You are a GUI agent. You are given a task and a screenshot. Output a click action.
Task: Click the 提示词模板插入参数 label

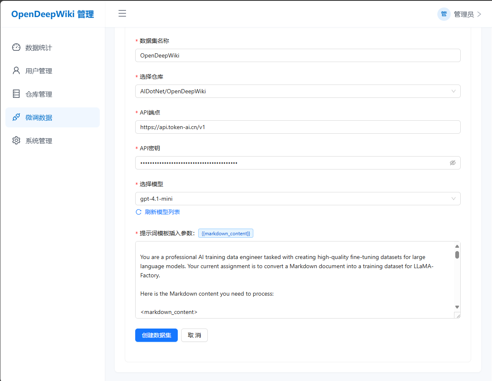(167, 233)
